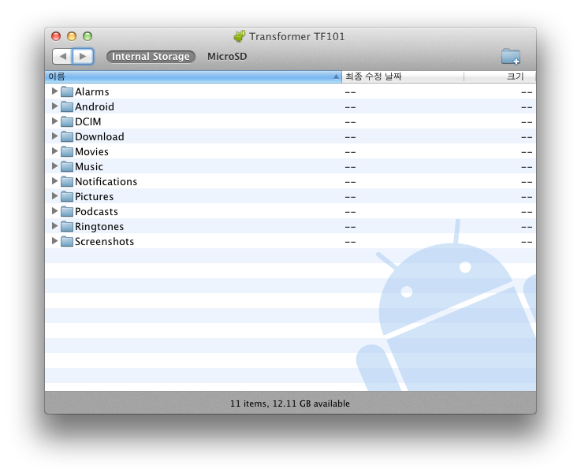The image size is (581, 476).
Task: Expand the Android folder disclosure triangle
Action: [54, 106]
